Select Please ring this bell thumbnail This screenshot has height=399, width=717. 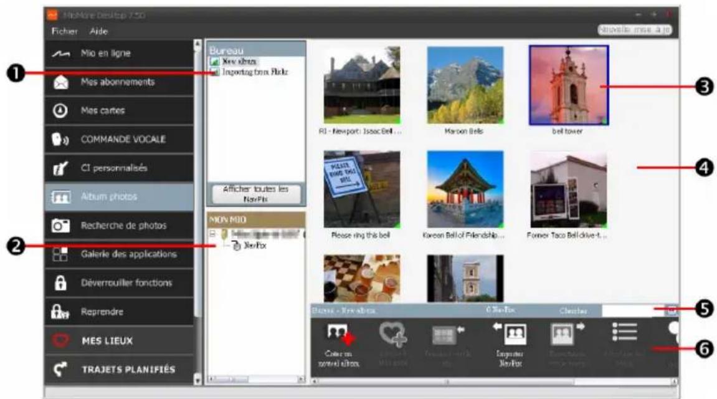pos(362,190)
